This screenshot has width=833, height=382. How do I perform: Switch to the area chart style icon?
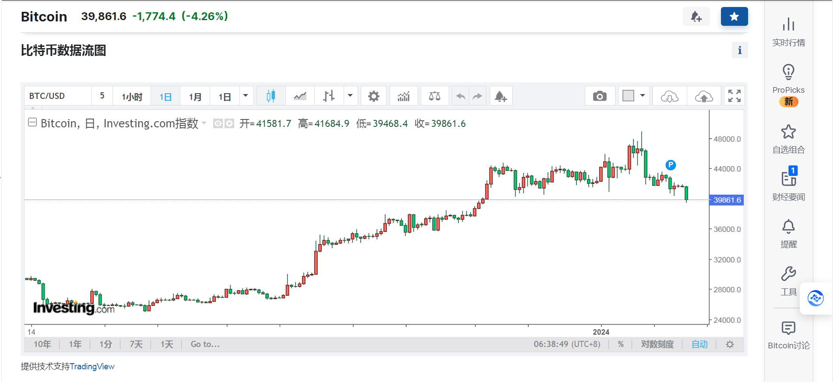[x=300, y=96]
